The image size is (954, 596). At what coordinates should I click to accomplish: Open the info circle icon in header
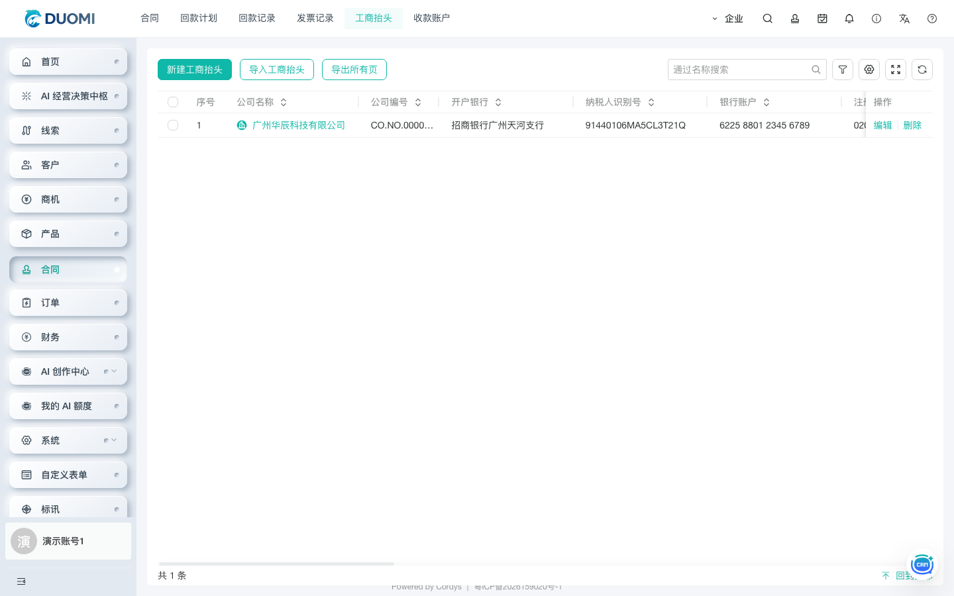click(x=876, y=19)
